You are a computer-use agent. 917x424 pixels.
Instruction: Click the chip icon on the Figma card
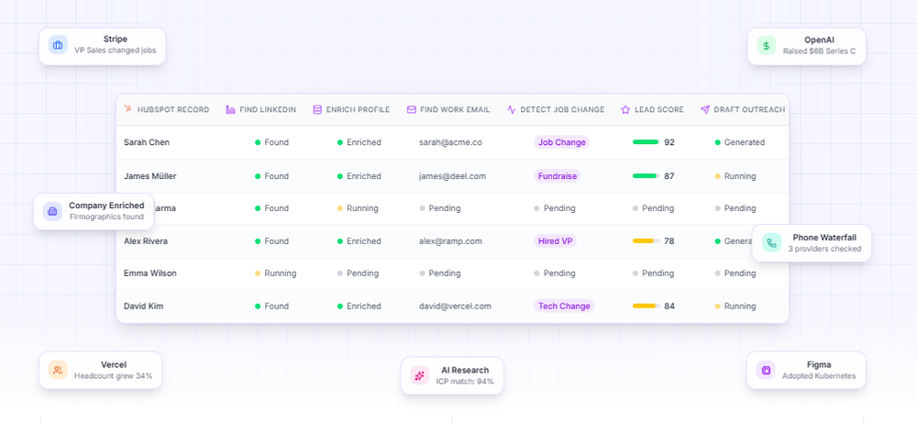coord(766,370)
